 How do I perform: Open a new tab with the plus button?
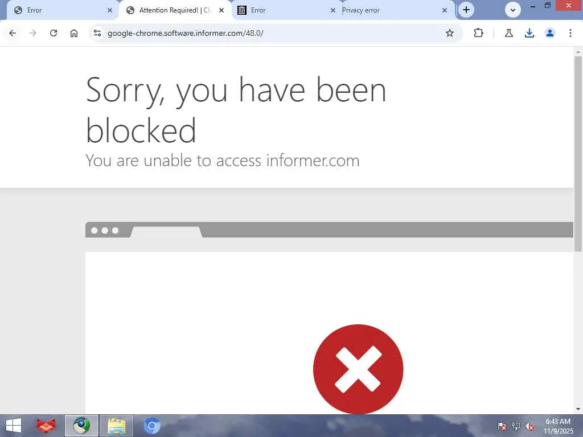(466, 10)
